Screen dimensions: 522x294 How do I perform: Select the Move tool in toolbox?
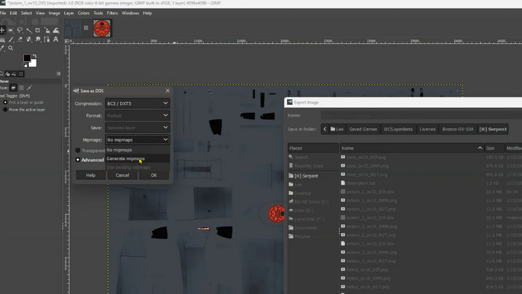(2, 30)
